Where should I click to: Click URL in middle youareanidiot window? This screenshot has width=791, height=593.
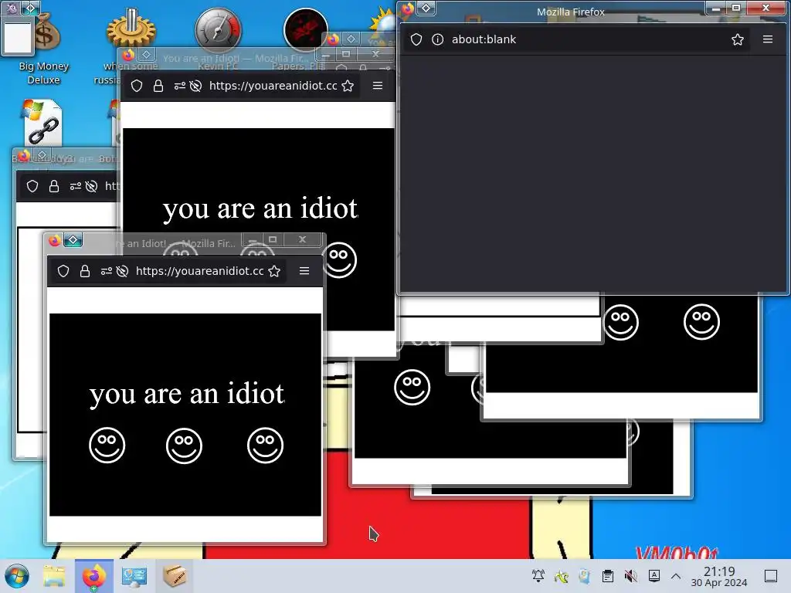(273, 85)
